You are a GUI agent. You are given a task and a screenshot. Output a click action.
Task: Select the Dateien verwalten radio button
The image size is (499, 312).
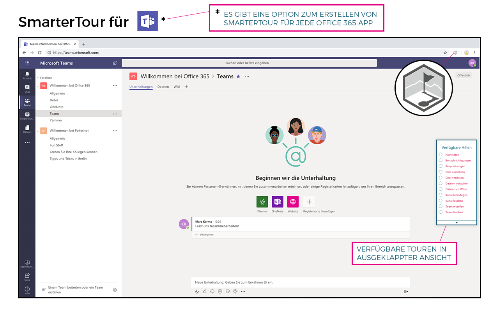tap(441, 183)
